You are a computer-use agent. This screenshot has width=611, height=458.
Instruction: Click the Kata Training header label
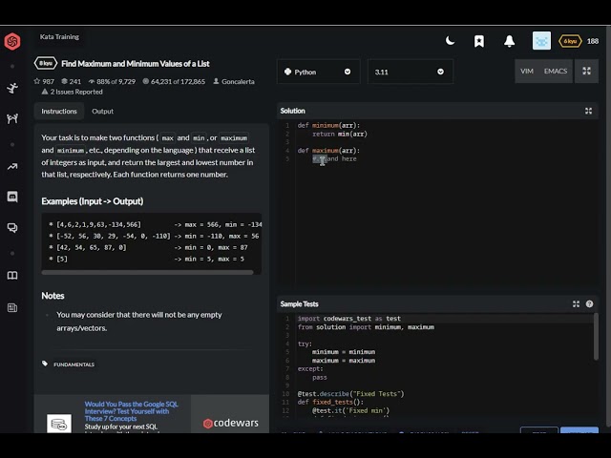tap(59, 36)
